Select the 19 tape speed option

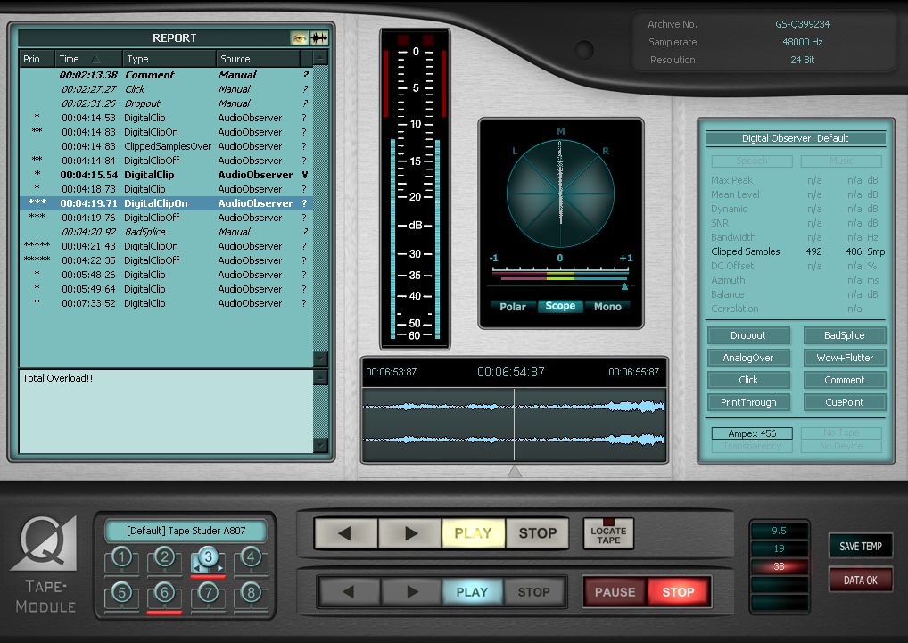[779, 548]
